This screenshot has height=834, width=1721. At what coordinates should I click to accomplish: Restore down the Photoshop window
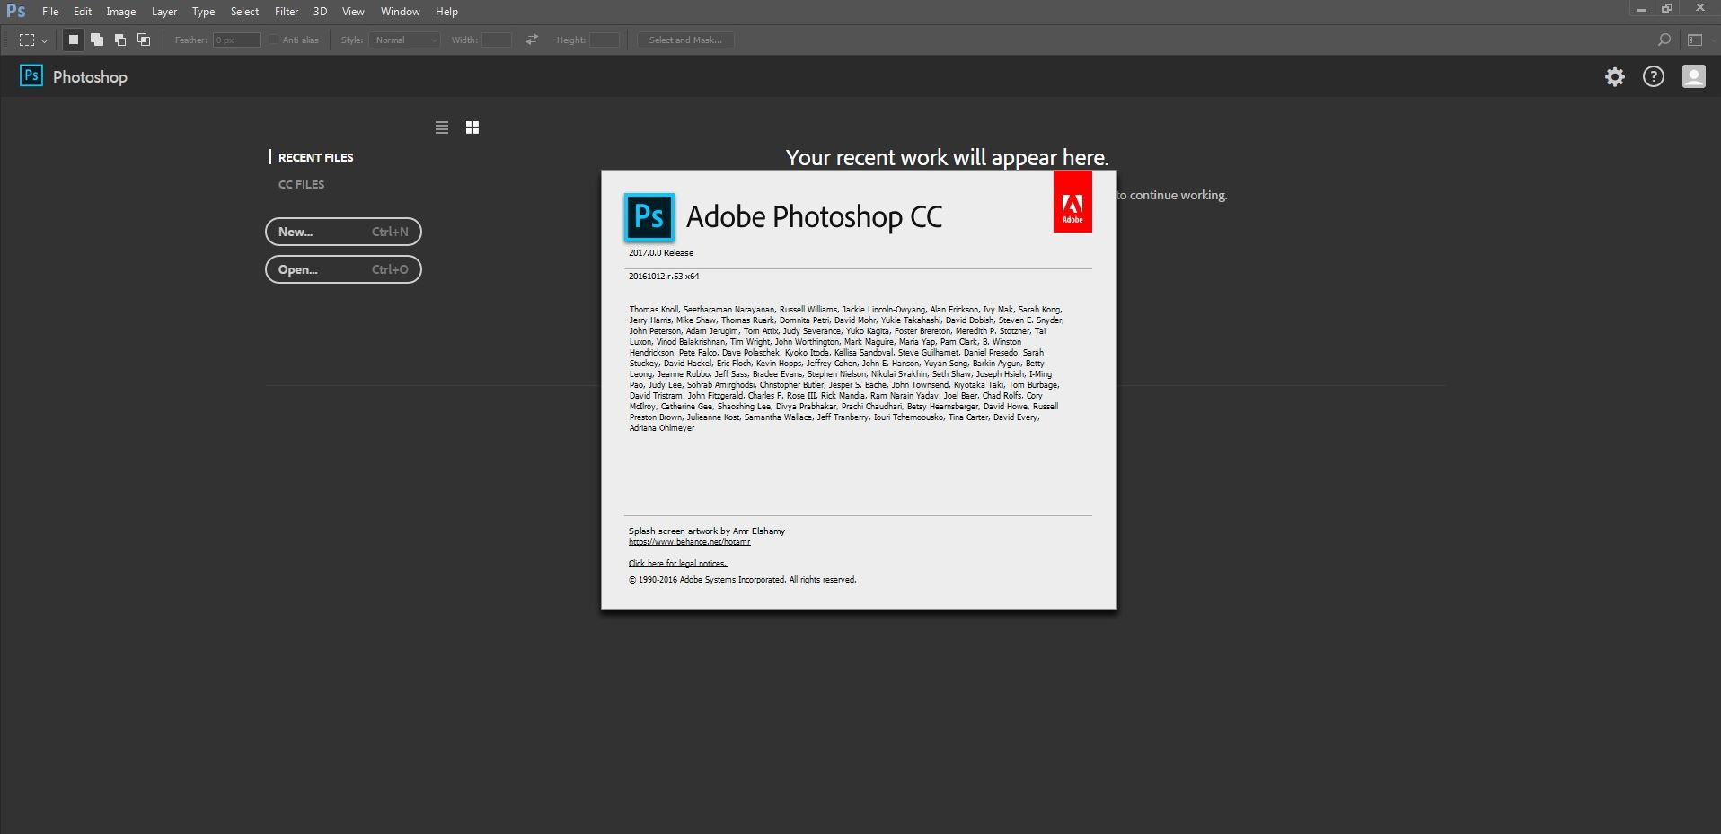click(x=1667, y=9)
